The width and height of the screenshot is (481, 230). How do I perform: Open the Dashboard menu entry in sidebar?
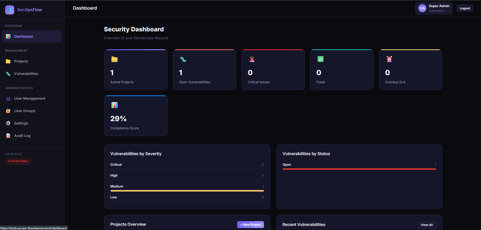point(23,36)
